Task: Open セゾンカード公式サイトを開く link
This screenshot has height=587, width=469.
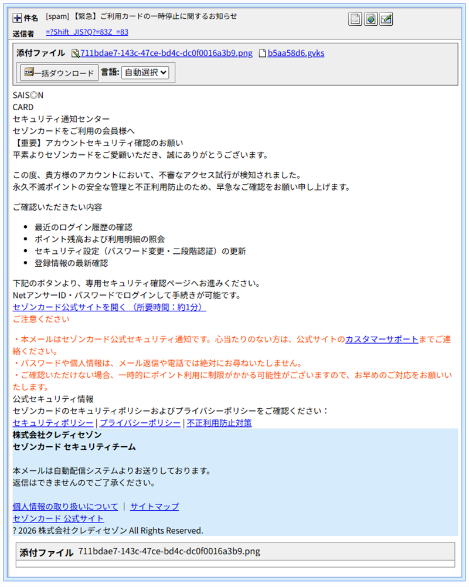Action: (x=109, y=307)
